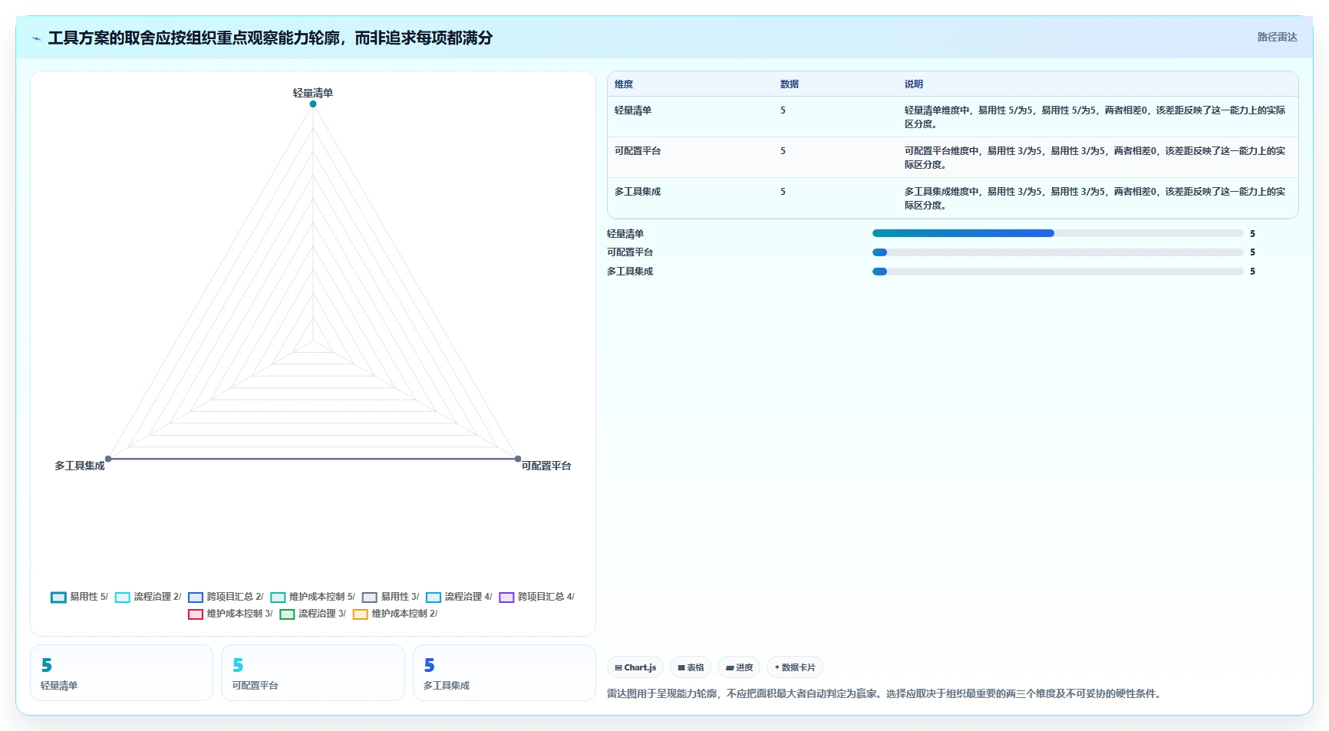Toggle the 维护成本控制 5/ legend series

tap(313, 597)
